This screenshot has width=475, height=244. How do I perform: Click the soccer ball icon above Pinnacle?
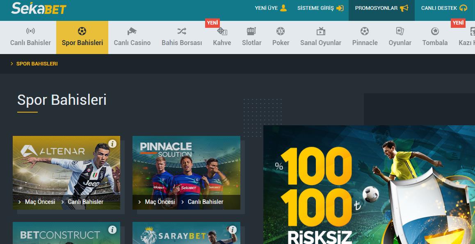[x=365, y=31]
